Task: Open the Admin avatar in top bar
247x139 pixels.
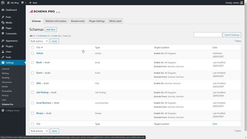Action: 242,3
